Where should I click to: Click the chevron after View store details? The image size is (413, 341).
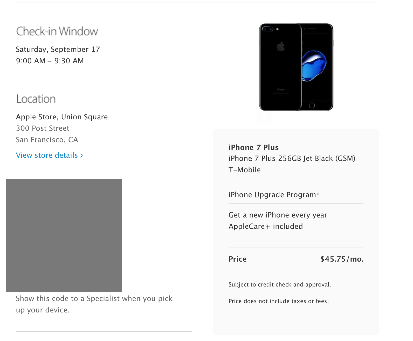(81, 155)
